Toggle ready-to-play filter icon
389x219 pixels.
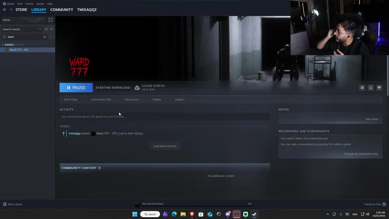point(51,29)
